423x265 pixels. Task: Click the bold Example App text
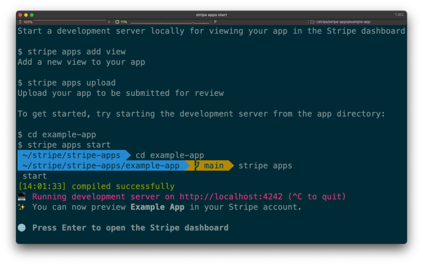[x=158, y=207]
